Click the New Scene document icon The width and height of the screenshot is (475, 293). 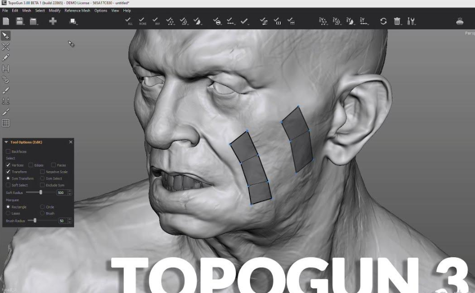(6, 21)
